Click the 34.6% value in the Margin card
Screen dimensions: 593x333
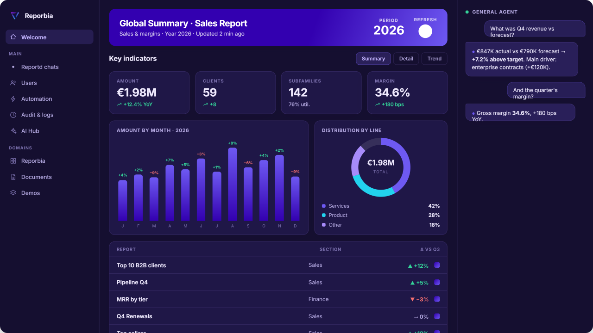tap(392, 92)
